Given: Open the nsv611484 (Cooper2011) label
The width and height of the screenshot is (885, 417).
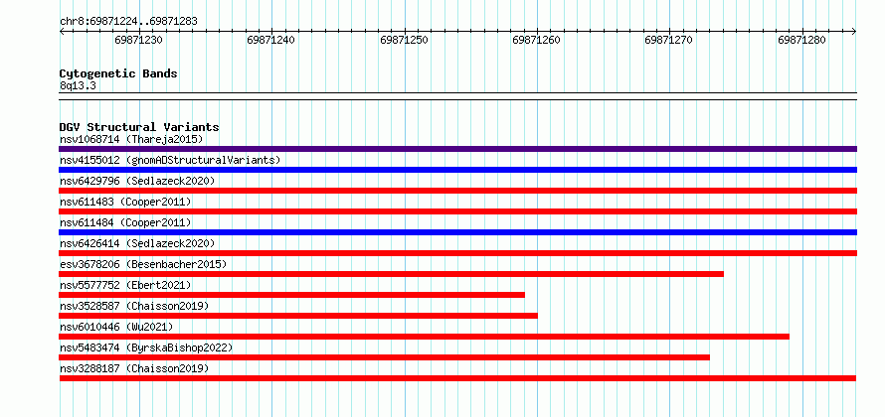Looking at the screenshot, I should coord(125,222).
